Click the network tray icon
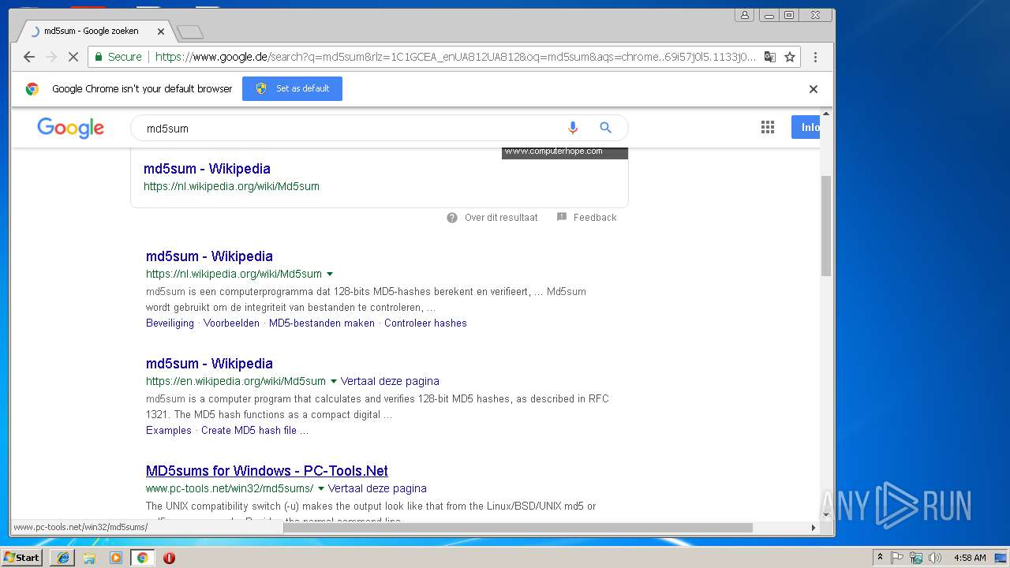The image size is (1010, 568). 916,558
